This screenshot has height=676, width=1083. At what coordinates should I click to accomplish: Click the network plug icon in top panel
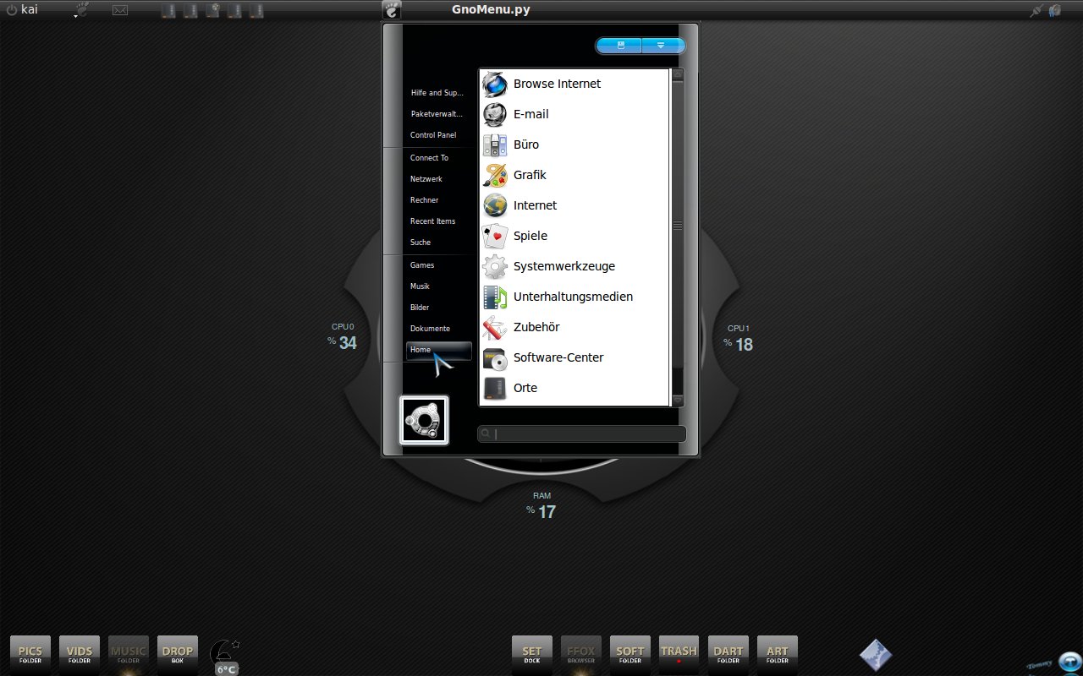(1036, 10)
